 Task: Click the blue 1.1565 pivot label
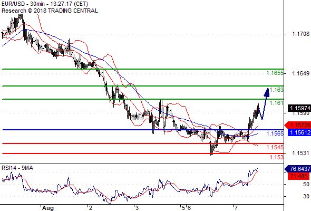point(275,133)
